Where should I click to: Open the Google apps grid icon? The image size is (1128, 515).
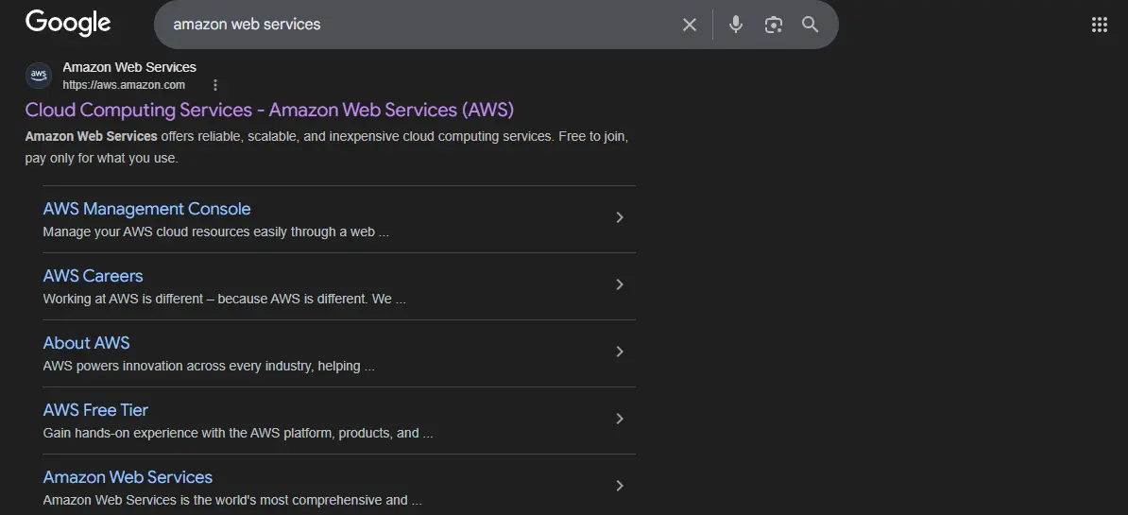click(1100, 25)
